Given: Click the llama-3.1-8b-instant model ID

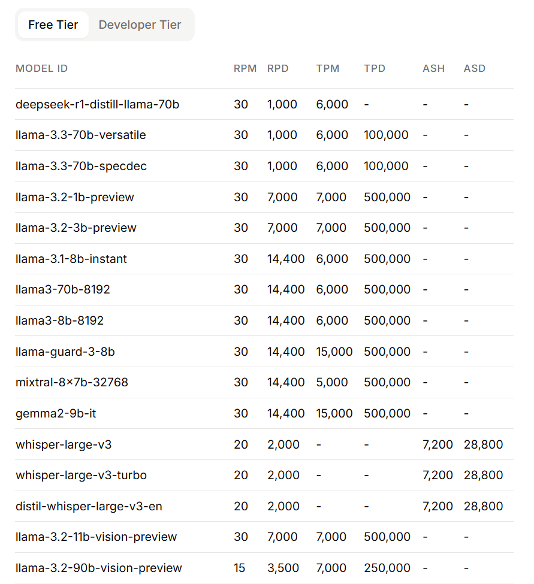Looking at the screenshot, I should click(71, 259).
